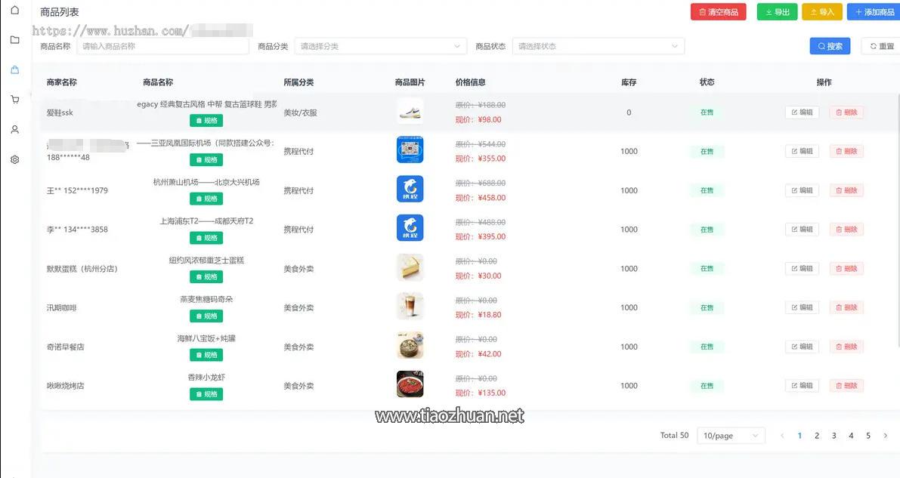Go to the user profile sidebar icon
Image resolution: width=900 pixels, height=478 pixels.
14,130
